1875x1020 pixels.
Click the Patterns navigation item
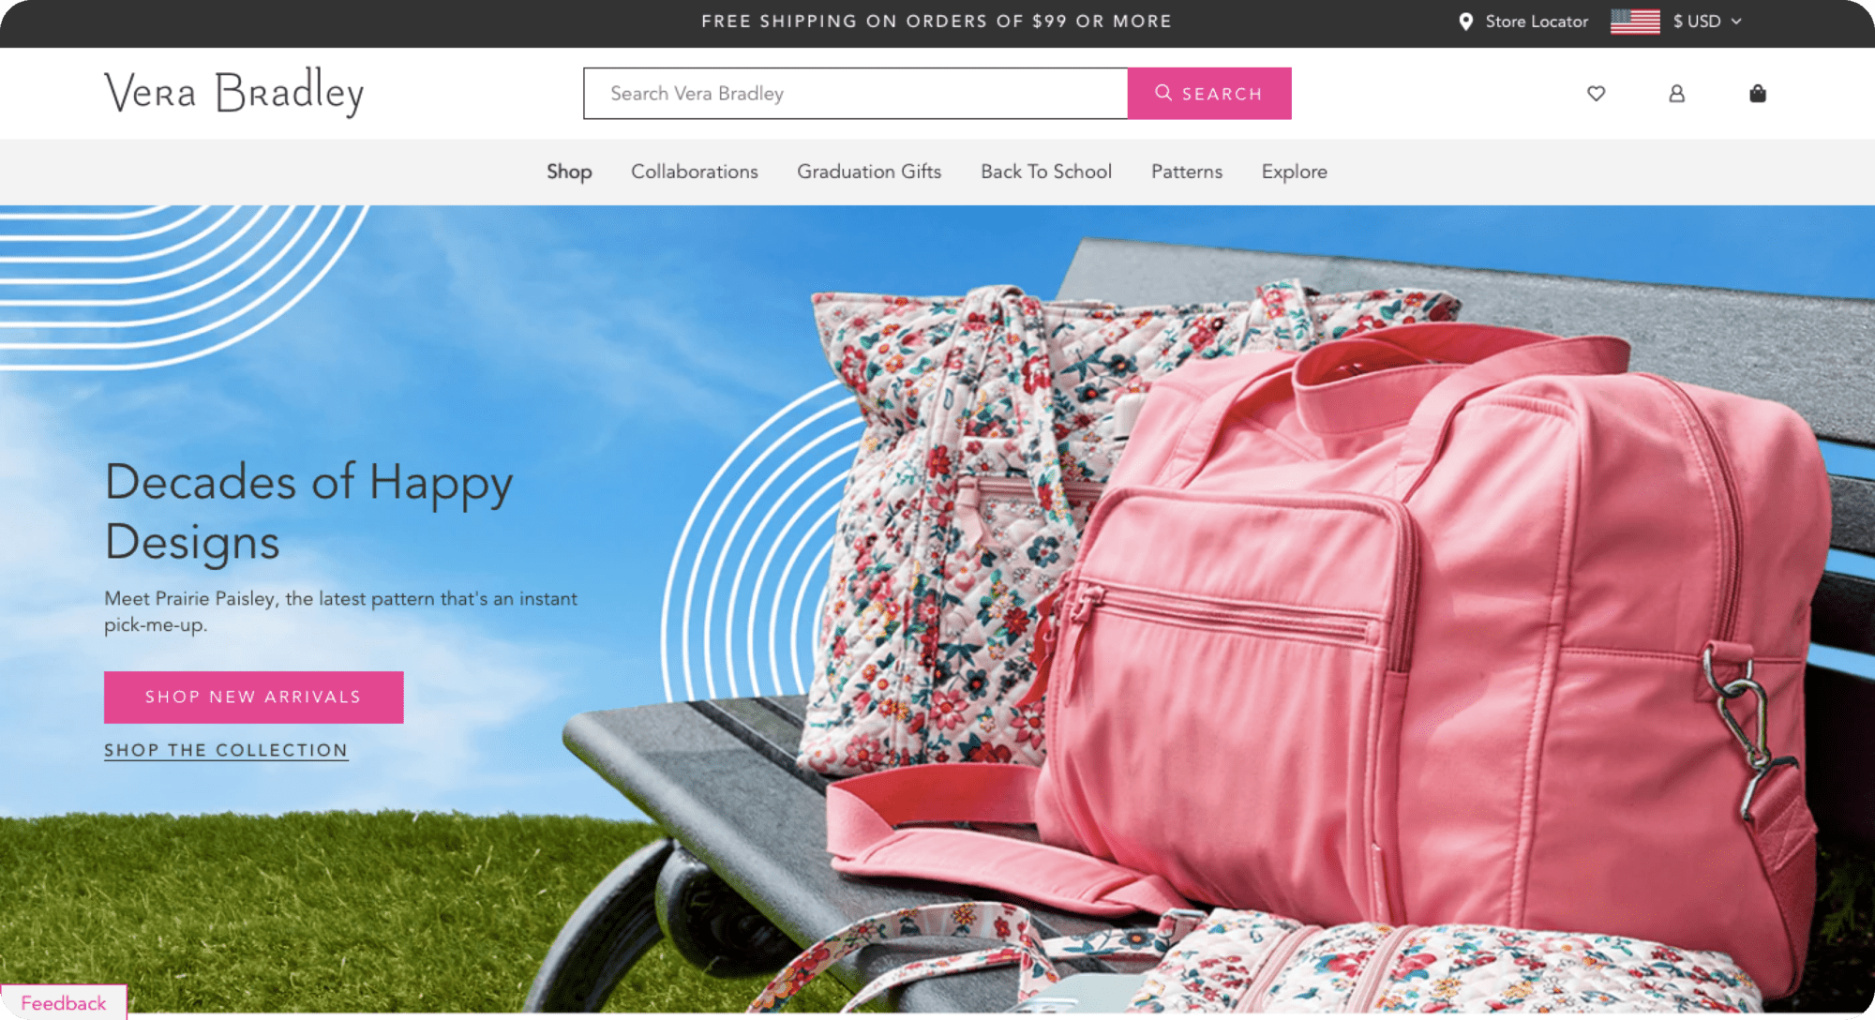point(1187,172)
